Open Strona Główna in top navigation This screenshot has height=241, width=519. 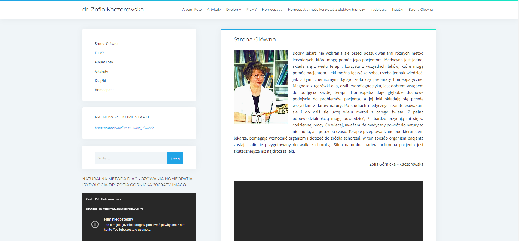click(x=420, y=10)
